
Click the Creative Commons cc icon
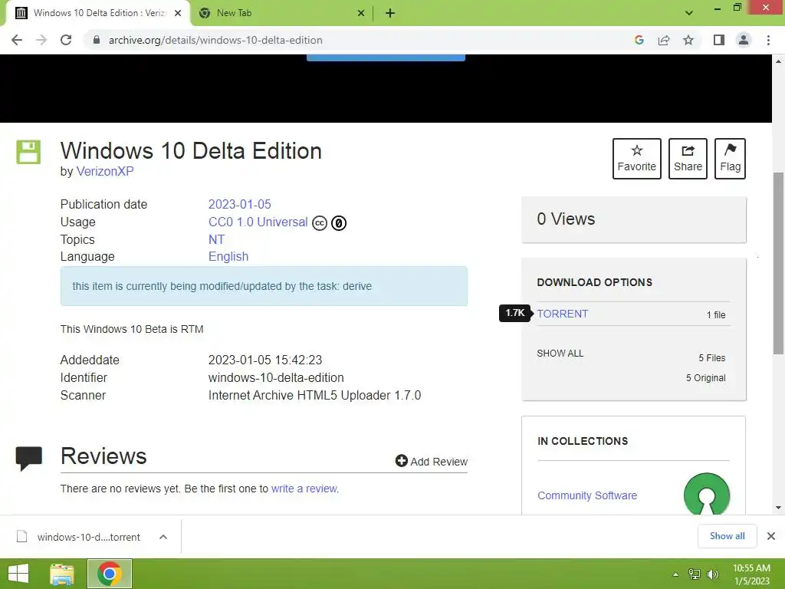[320, 223]
